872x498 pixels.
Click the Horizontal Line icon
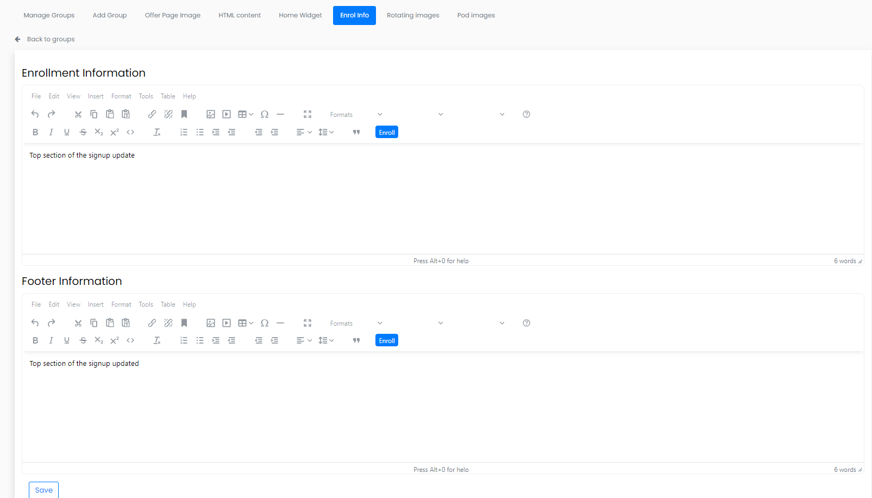tap(280, 114)
